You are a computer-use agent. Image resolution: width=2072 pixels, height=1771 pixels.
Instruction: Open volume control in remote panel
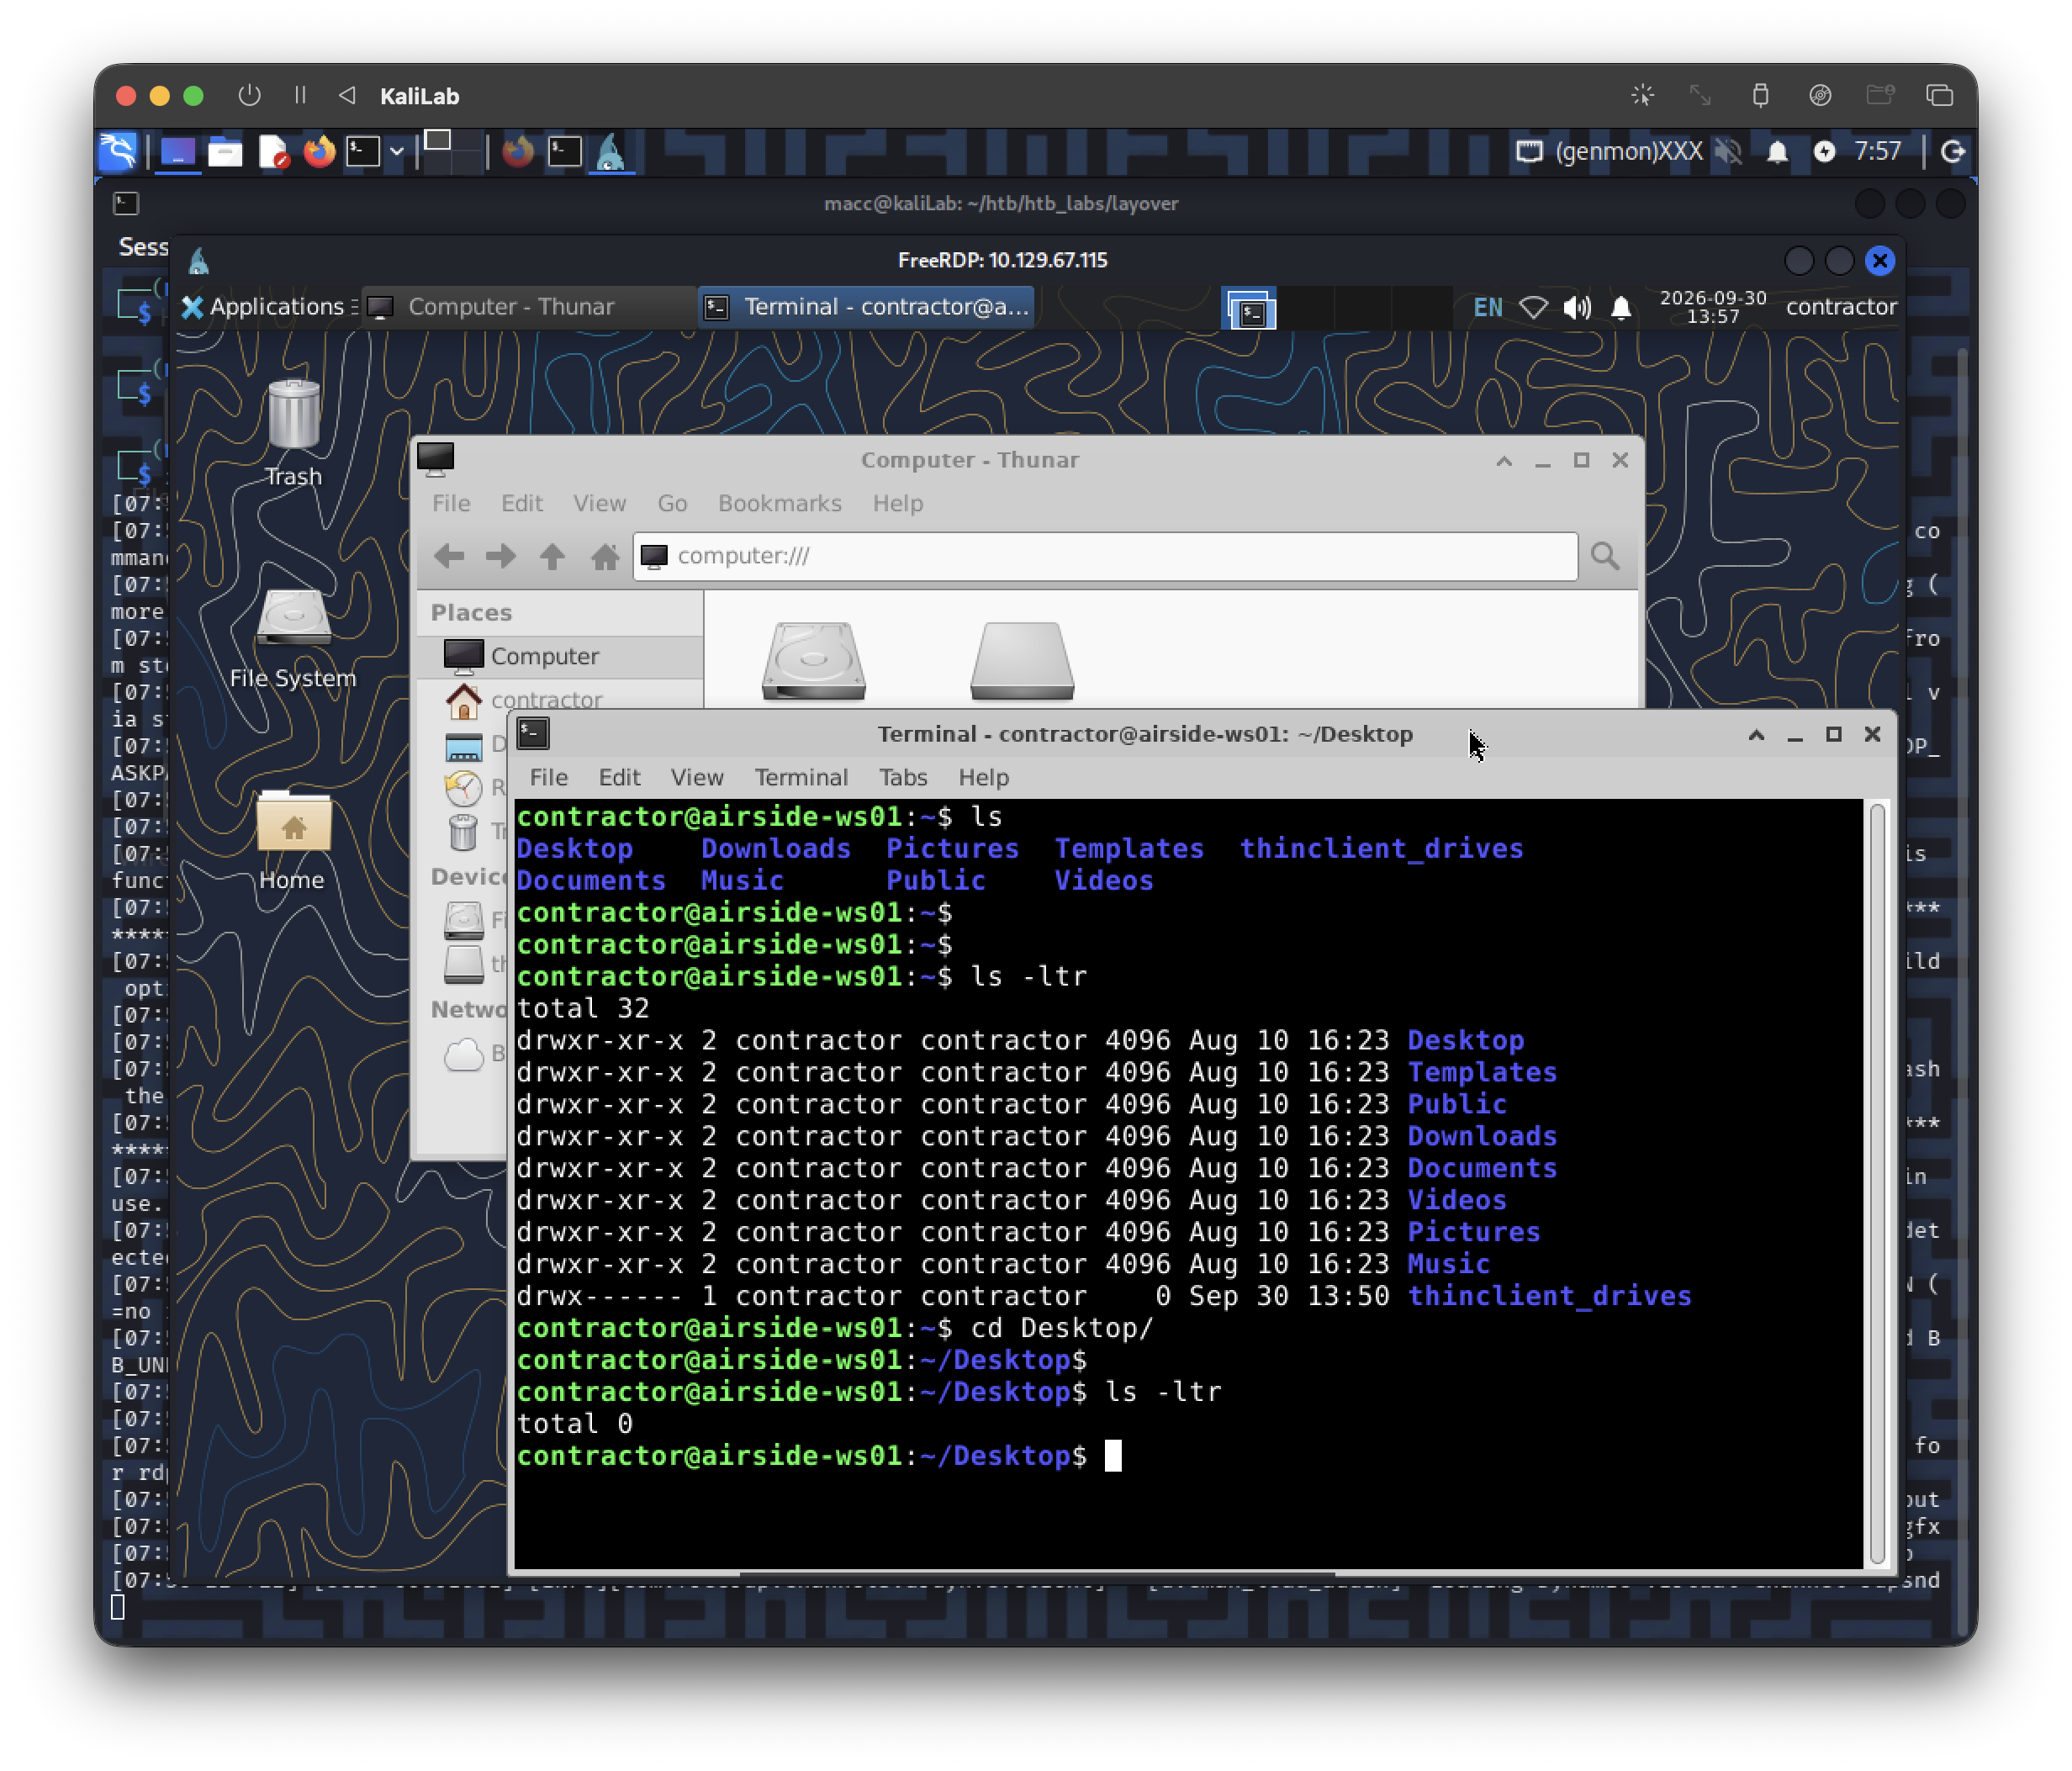1577,307
